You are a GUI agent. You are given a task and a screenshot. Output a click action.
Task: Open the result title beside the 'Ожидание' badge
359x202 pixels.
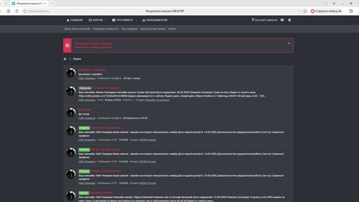pos(105,88)
